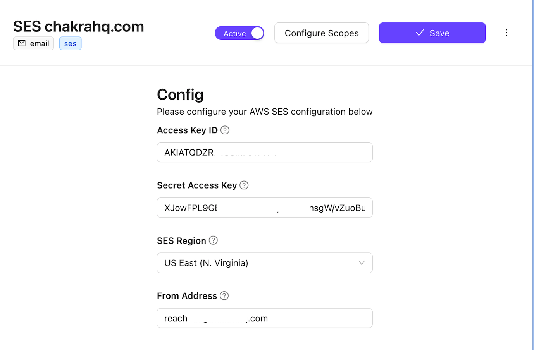Toggle the Active switch off
The width and height of the screenshot is (534, 350).
[x=239, y=33]
